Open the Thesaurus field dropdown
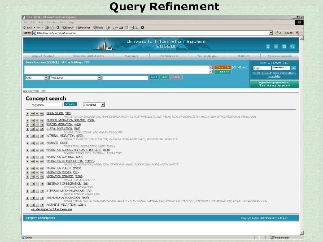 (x=99, y=78)
